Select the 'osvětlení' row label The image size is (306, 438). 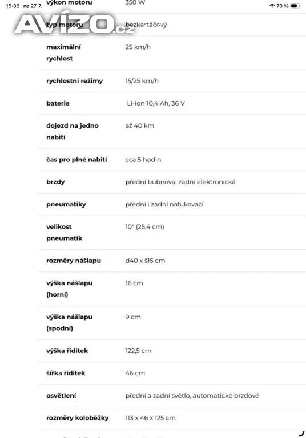(x=61, y=396)
